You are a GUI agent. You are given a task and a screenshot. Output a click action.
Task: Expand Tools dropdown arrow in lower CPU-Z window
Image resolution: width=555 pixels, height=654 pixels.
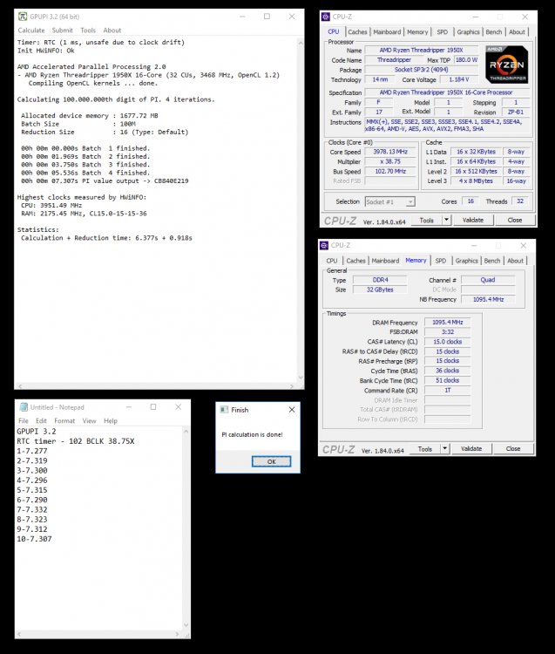444,449
